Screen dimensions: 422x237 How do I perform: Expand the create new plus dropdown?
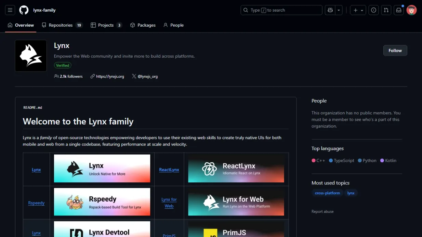point(358,10)
